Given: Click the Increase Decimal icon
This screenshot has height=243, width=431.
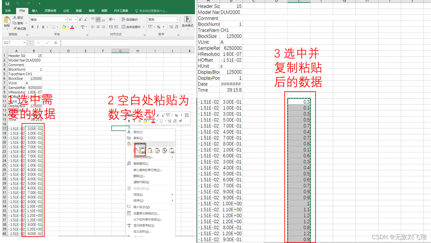Looking at the screenshot, I should 171,27.
